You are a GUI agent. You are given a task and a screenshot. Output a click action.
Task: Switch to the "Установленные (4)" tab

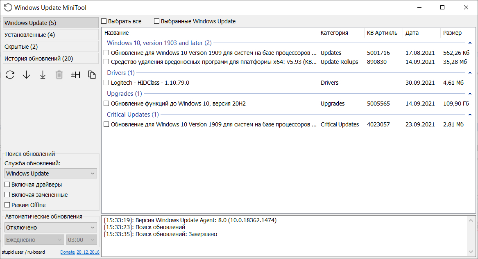coord(50,35)
